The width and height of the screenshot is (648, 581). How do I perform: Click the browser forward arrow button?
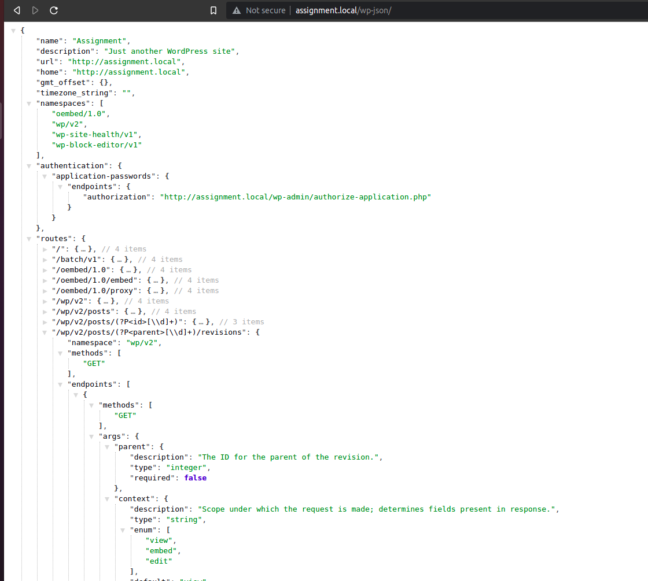35,10
